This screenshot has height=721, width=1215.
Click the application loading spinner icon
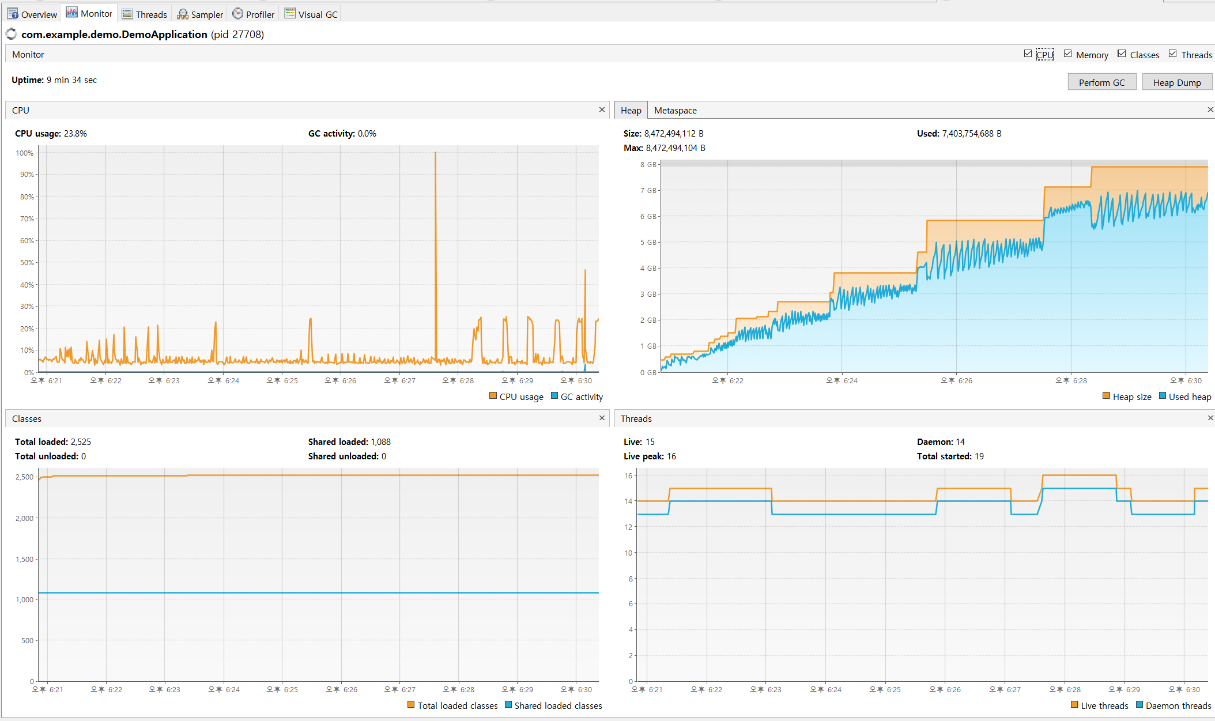[12, 34]
